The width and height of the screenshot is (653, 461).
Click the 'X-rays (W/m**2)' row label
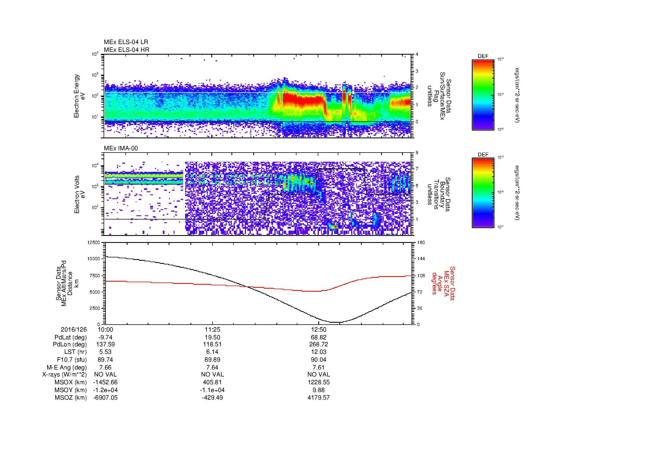(x=64, y=375)
